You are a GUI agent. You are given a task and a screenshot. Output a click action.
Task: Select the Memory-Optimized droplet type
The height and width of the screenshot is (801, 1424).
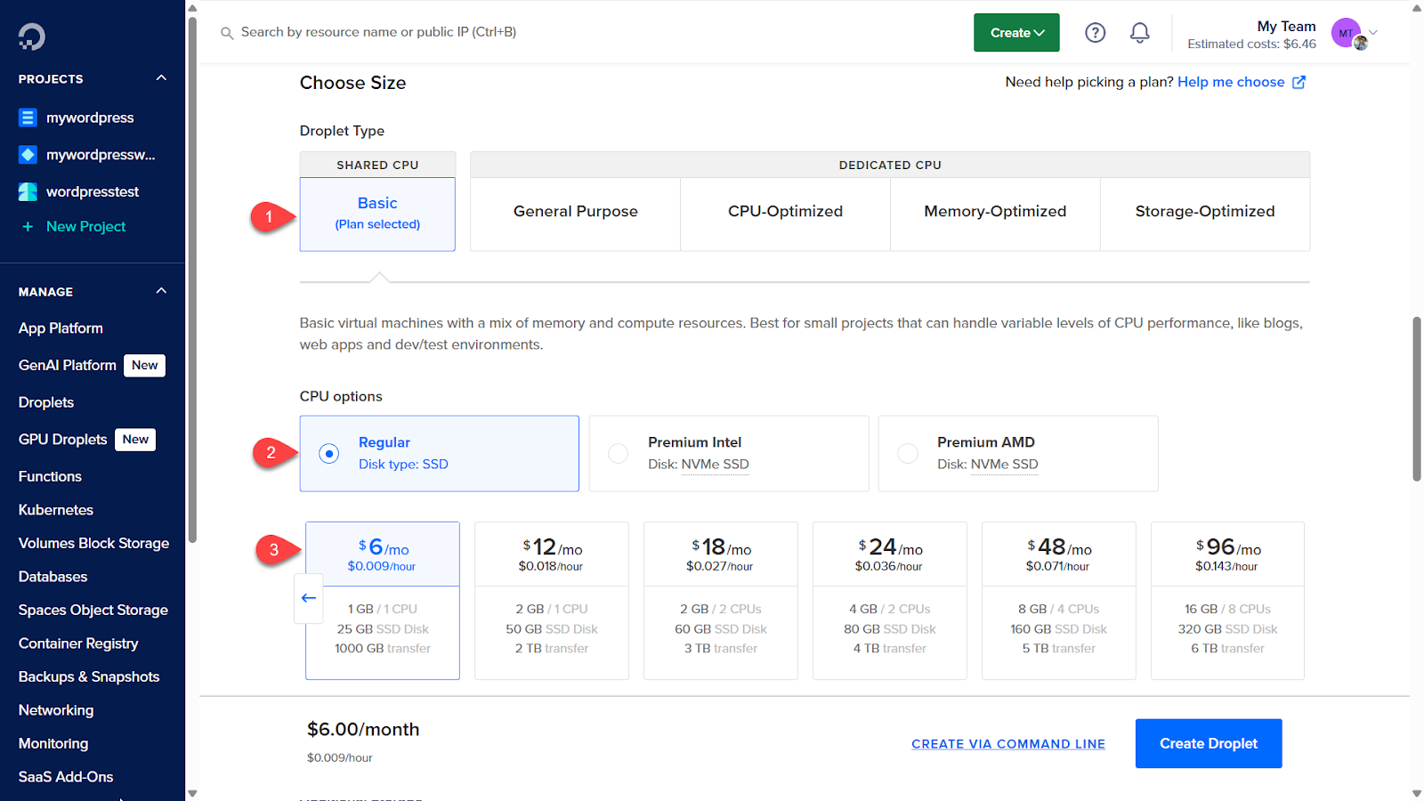coord(995,214)
